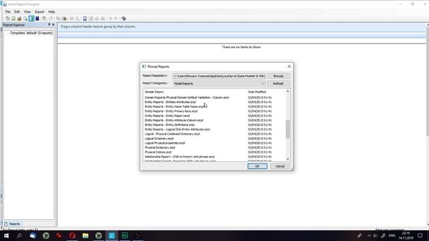The image size is (429, 241).
Task: Click the taskbar clock showing 22:19
Action: click(x=406, y=236)
